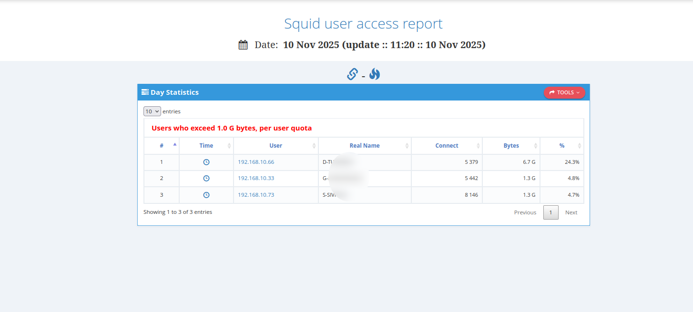Image resolution: width=693 pixels, height=312 pixels.
Task: Click the percentage value 24.3%
Action: pos(572,162)
